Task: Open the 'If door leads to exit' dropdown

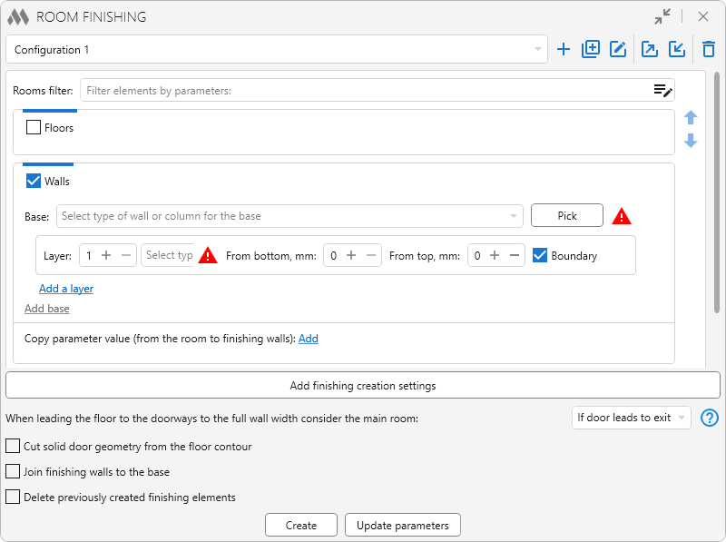Action: 631,418
